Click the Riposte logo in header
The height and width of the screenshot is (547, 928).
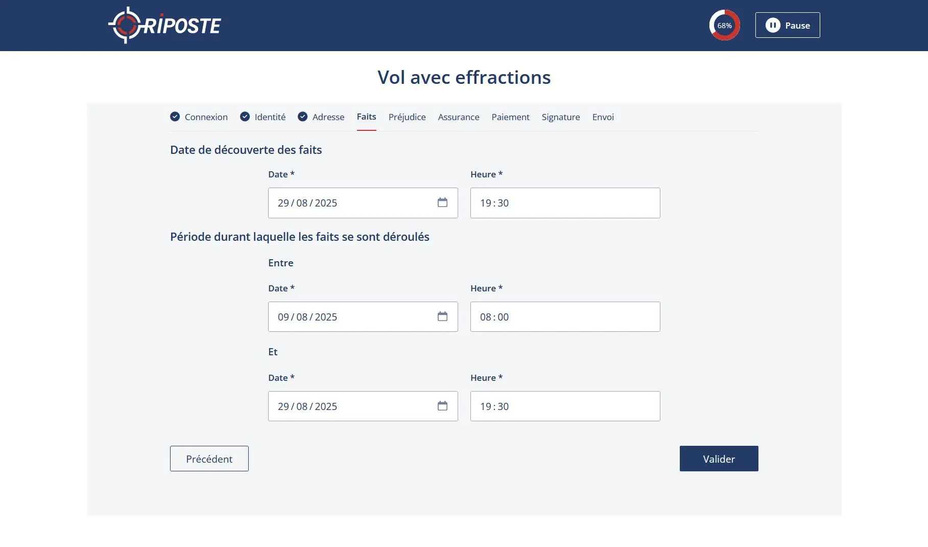click(x=164, y=25)
